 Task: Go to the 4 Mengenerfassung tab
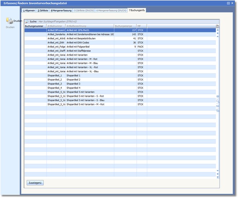[x=60, y=10]
